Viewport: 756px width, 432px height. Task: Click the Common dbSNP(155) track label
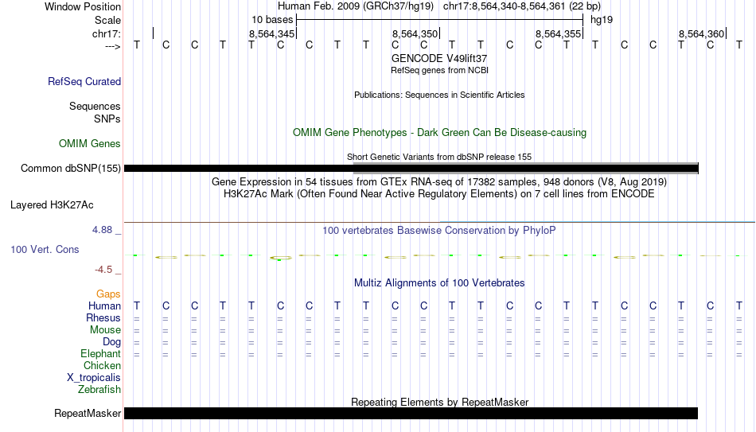[71, 169]
